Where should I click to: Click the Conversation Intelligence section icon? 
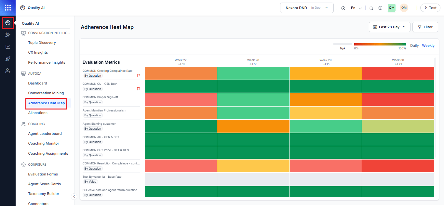23,33
